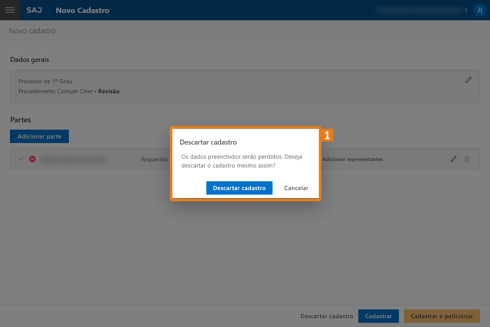Image resolution: width=490 pixels, height=327 pixels.
Task: Click the Adicionar parte button
Action: [39, 137]
